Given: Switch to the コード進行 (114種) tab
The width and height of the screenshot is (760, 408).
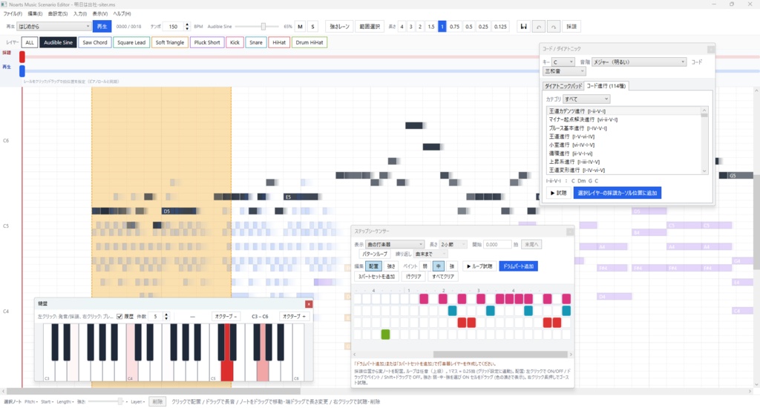Looking at the screenshot, I should [606, 86].
